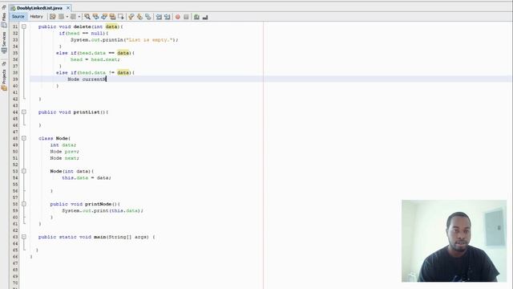The height and width of the screenshot is (289, 513).
Task: Click 'System.out.print(this.data);' statement
Action: point(103,210)
